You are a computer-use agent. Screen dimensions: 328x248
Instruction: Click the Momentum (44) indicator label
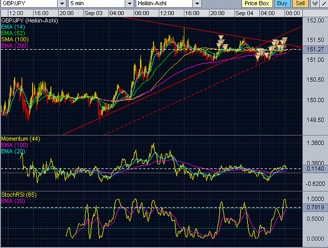(20, 139)
